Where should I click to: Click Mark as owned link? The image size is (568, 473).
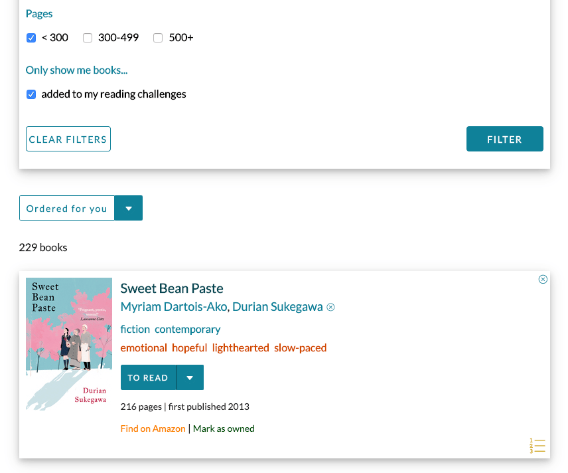pyautogui.click(x=224, y=428)
